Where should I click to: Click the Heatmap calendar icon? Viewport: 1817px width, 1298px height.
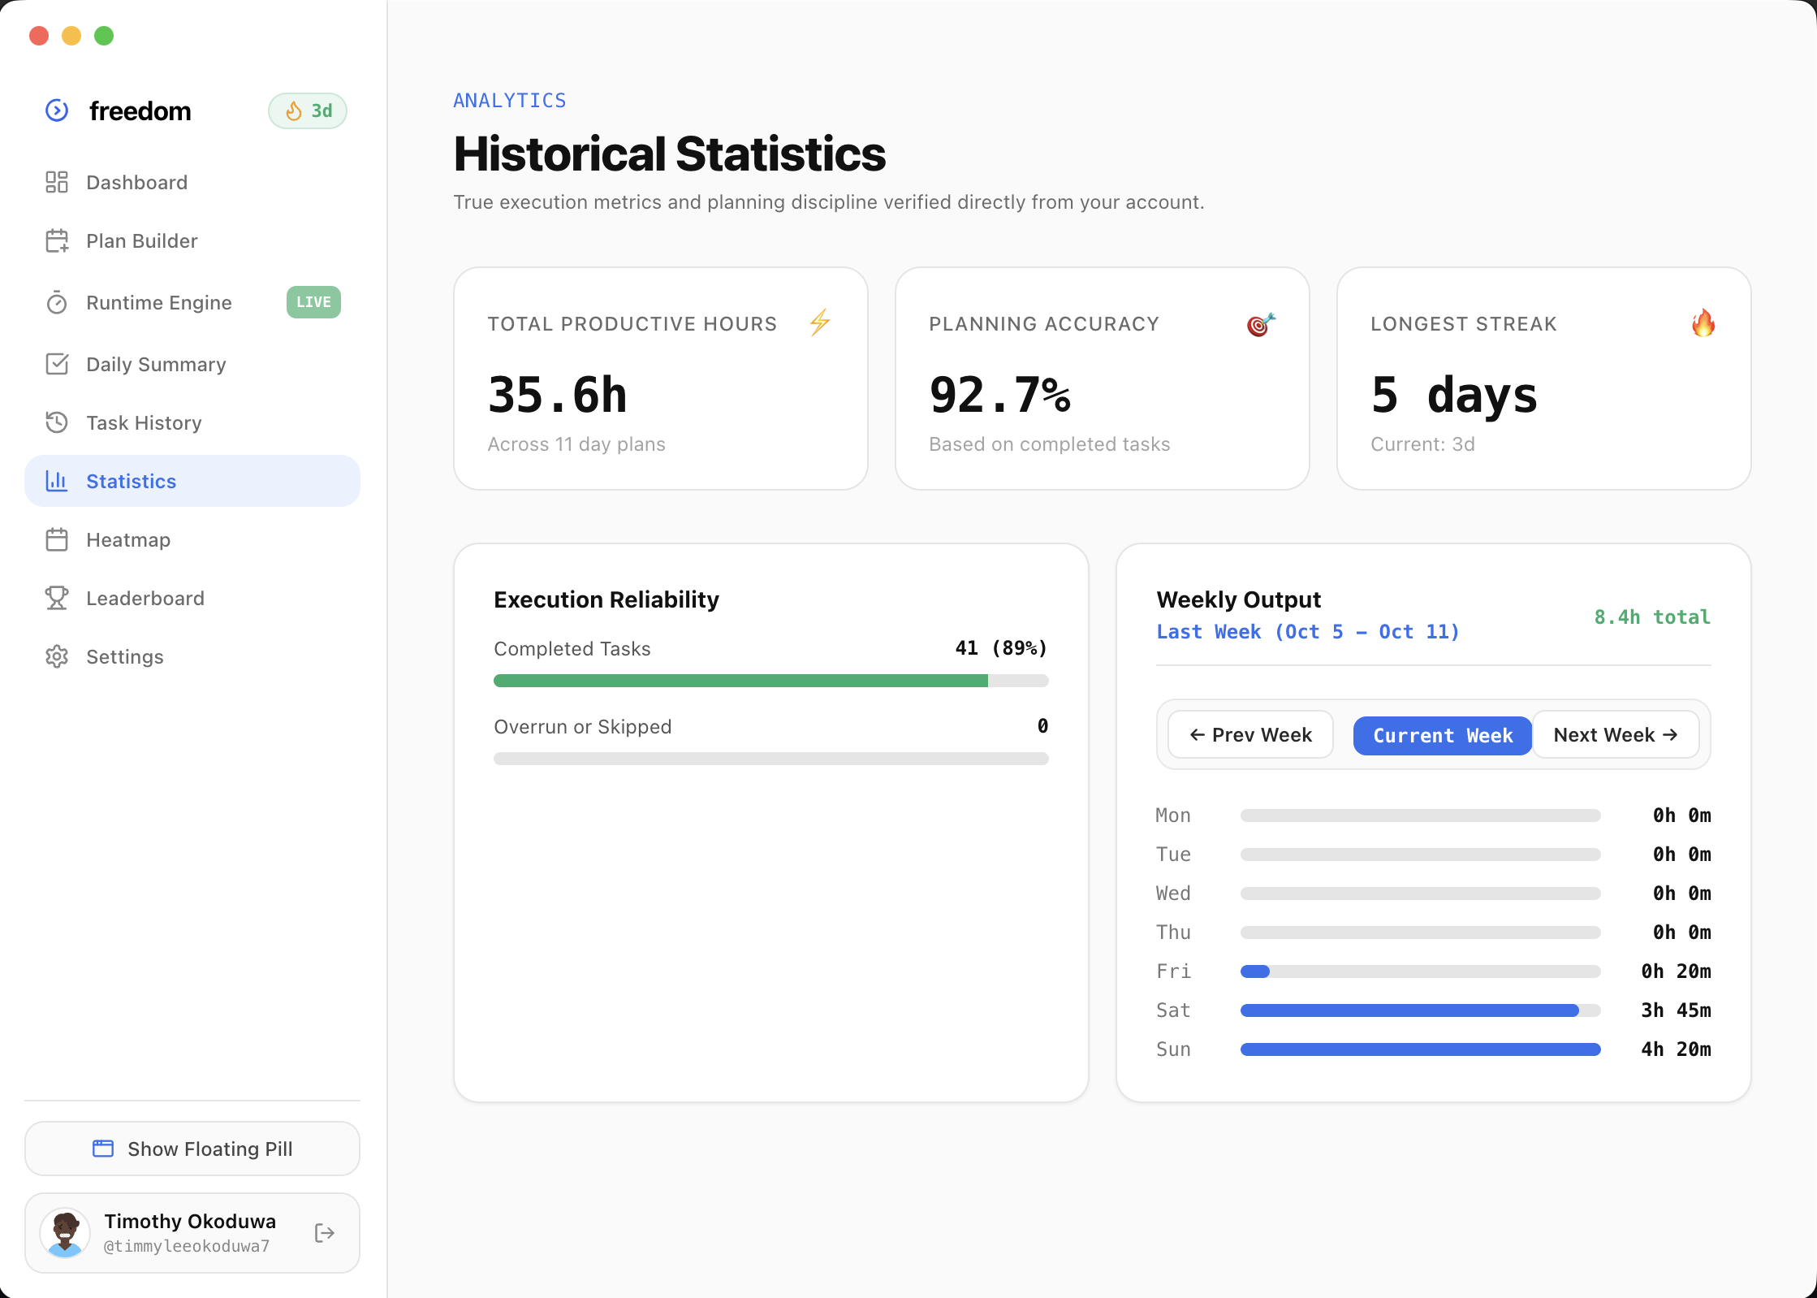[57, 539]
